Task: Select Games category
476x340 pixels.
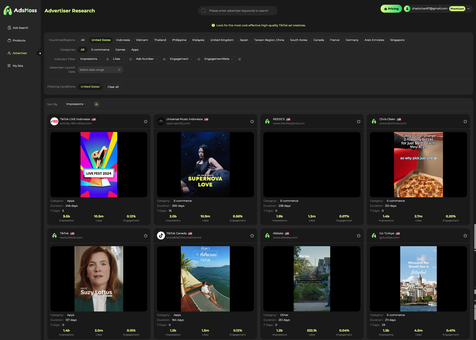Action: coord(120,50)
